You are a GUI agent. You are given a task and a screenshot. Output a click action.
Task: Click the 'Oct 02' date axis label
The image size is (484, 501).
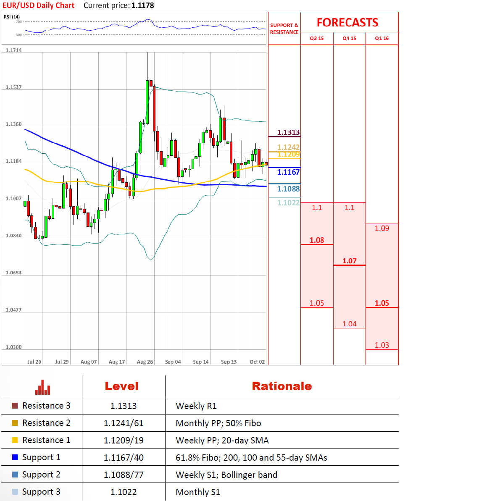(257, 362)
